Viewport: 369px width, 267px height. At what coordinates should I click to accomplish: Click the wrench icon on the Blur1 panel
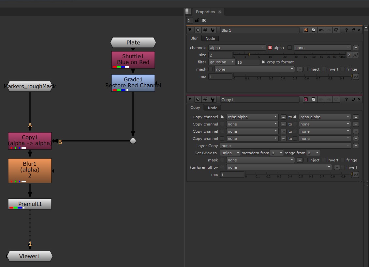coord(213,30)
